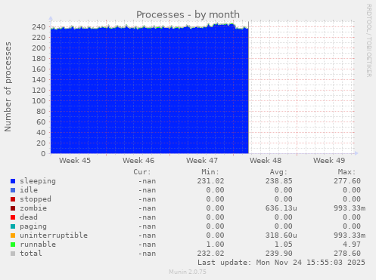The width and height of the screenshot is (376, 280).
Task: Click the 'Avg:' column header
Action: coord(278,172)
